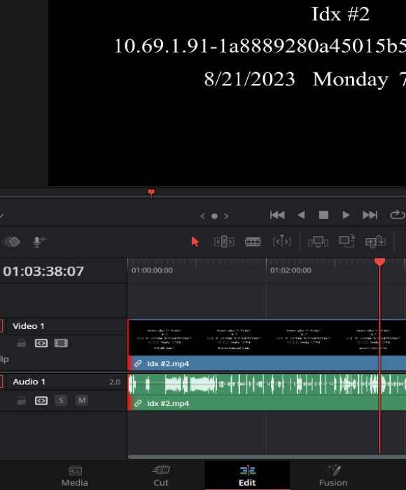Viewport: 406px width, 490px height.
Task: Go to previous edit point arrow
Action: tap(202, 216)
